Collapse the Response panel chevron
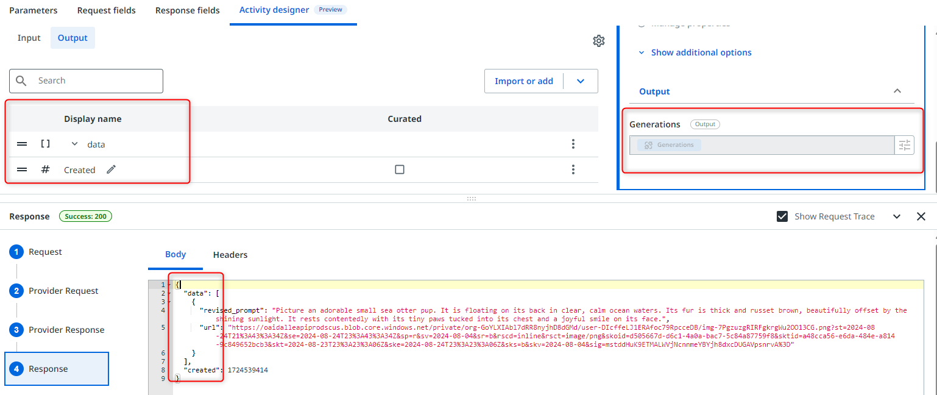The width and height of the screenshot is (937, 395). [897, 216]
